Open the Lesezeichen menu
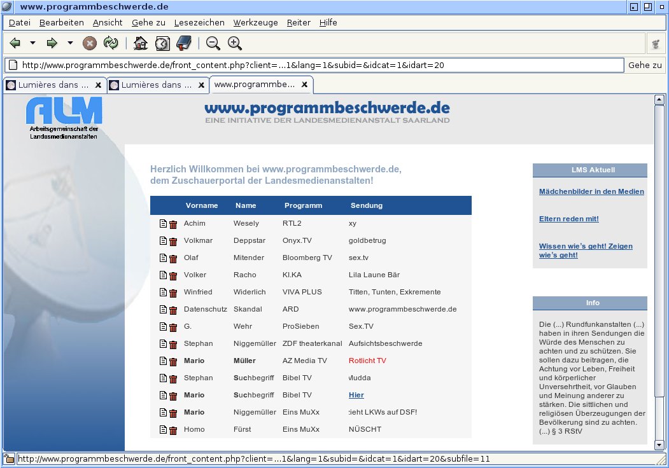 (199, 23)
